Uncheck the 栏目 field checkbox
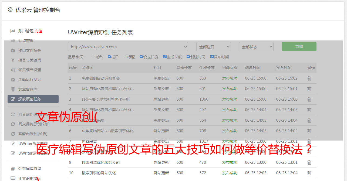The image size is (347, 181). click(x=109, y=57)
